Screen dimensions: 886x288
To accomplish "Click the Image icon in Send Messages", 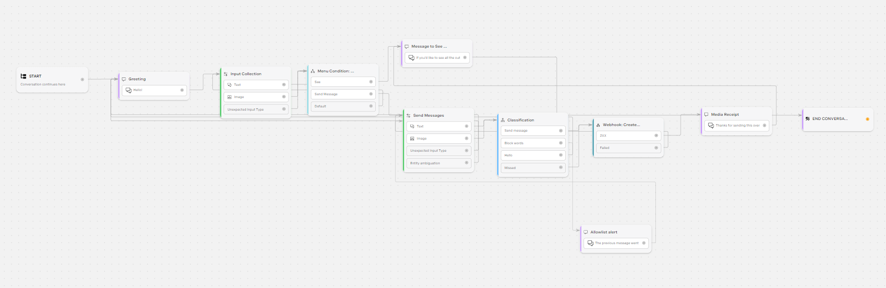I will coord(412,139).
